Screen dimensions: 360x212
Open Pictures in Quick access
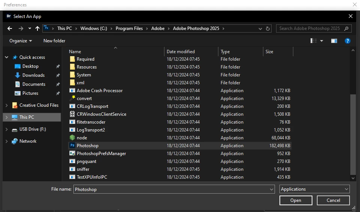pos(30,93)
